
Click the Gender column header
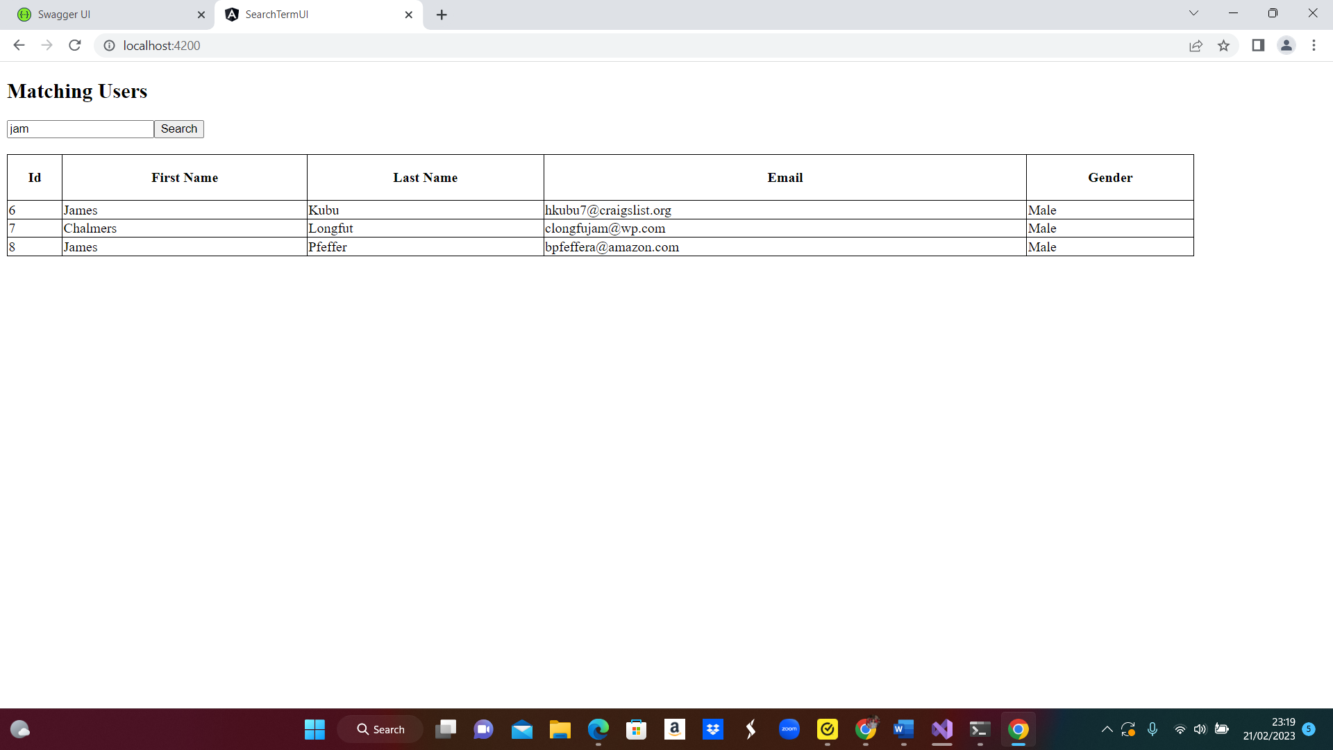pyautogui.click(x=1110, y=178)
